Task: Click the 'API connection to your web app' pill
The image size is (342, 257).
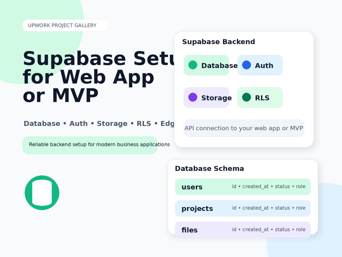Action: pos(244,128)
